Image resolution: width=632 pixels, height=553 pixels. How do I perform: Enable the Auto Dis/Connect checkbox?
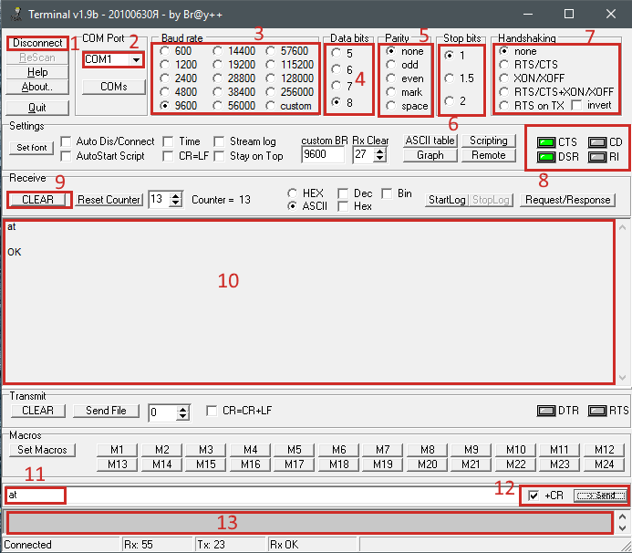[67, 142]
